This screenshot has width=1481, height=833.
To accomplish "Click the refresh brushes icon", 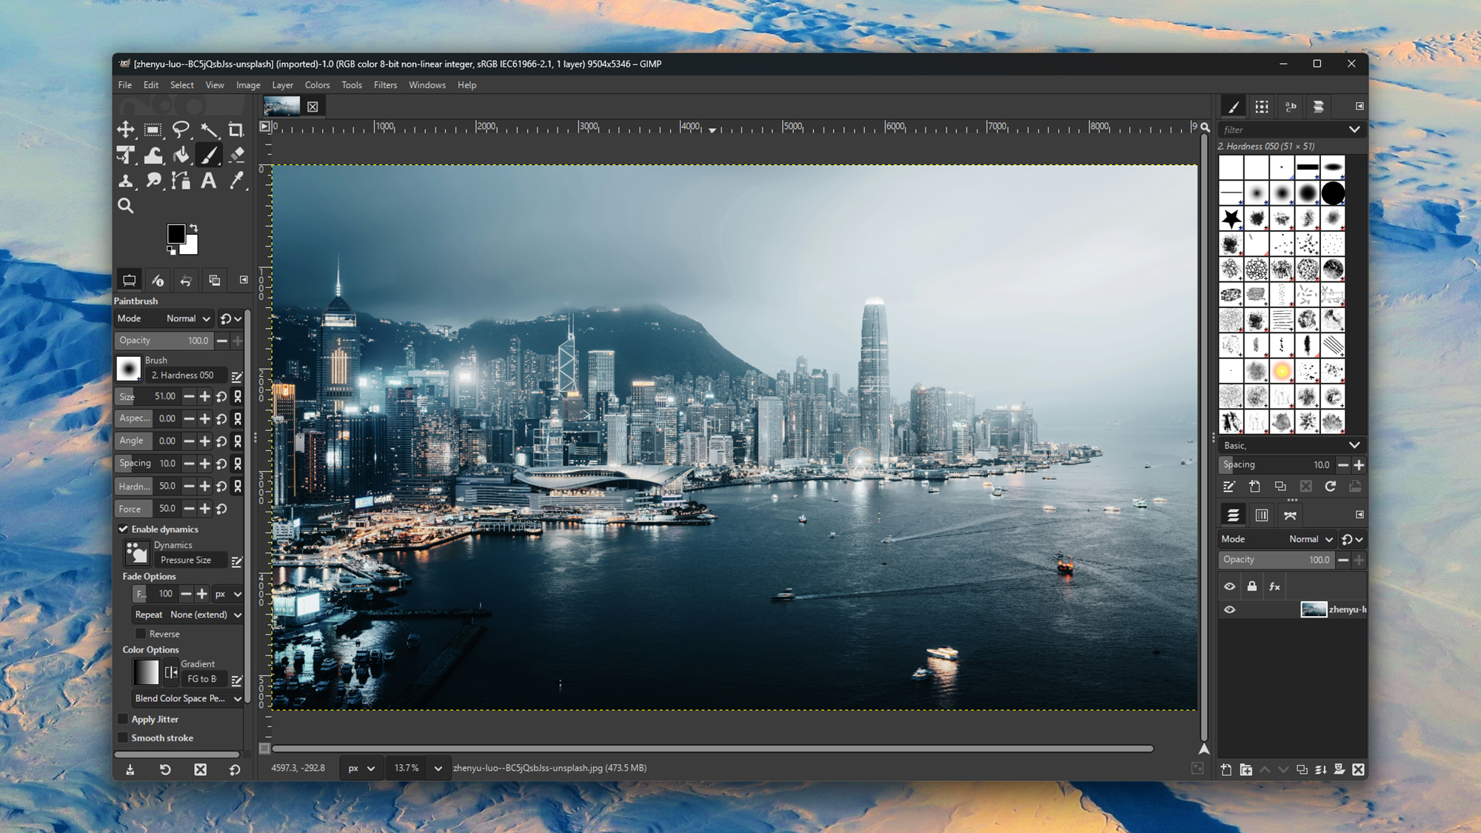I will (1331, 486).
